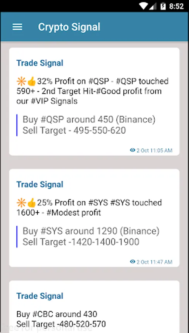This screenshot has height=333, width=189.
Task: Tap the 32% Profit on #QSP message
Action: 93,91
